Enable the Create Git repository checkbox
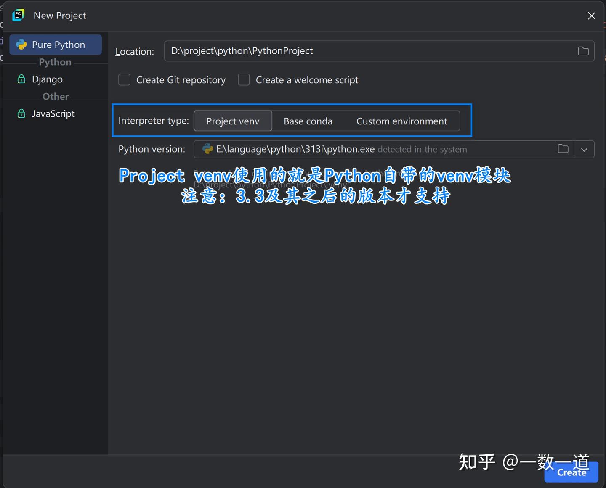The height and width of the screenshot is (488, 606). [124, 79]
